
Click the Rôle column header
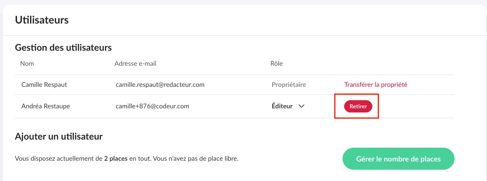tap(277, 64)
